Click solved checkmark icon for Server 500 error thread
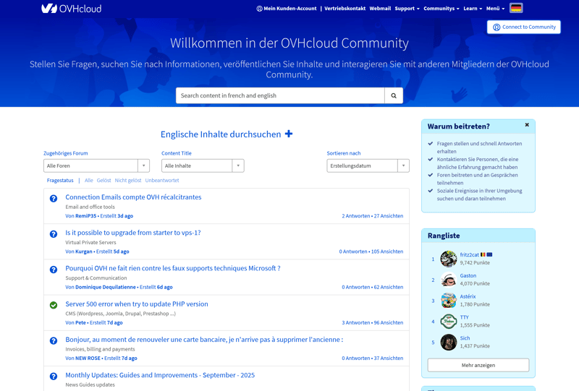Screen dimensions: 579x391 click(54, 305)
